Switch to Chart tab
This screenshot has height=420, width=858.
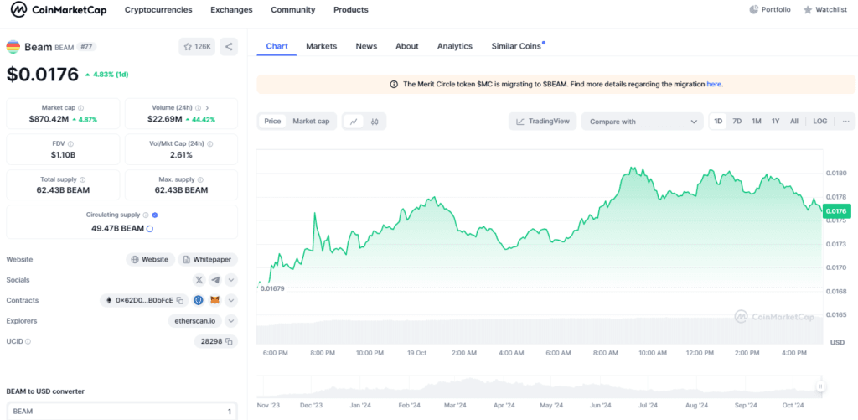pos(277,46)
